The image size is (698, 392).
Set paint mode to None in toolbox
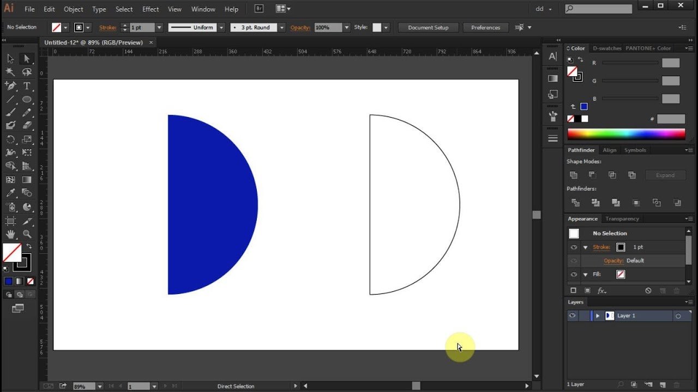pyautogui.click(x=30, y=281)
